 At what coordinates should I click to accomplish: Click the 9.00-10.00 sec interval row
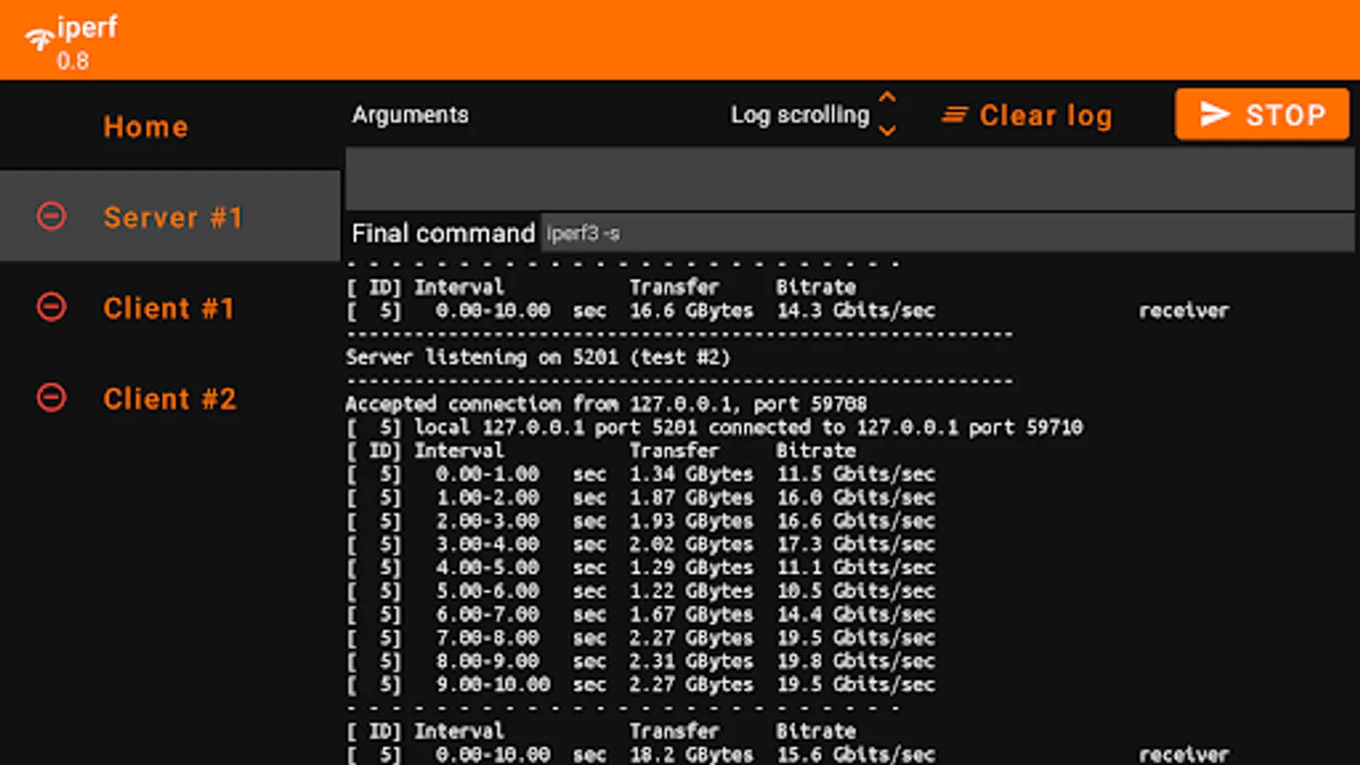tap(641, 684)
